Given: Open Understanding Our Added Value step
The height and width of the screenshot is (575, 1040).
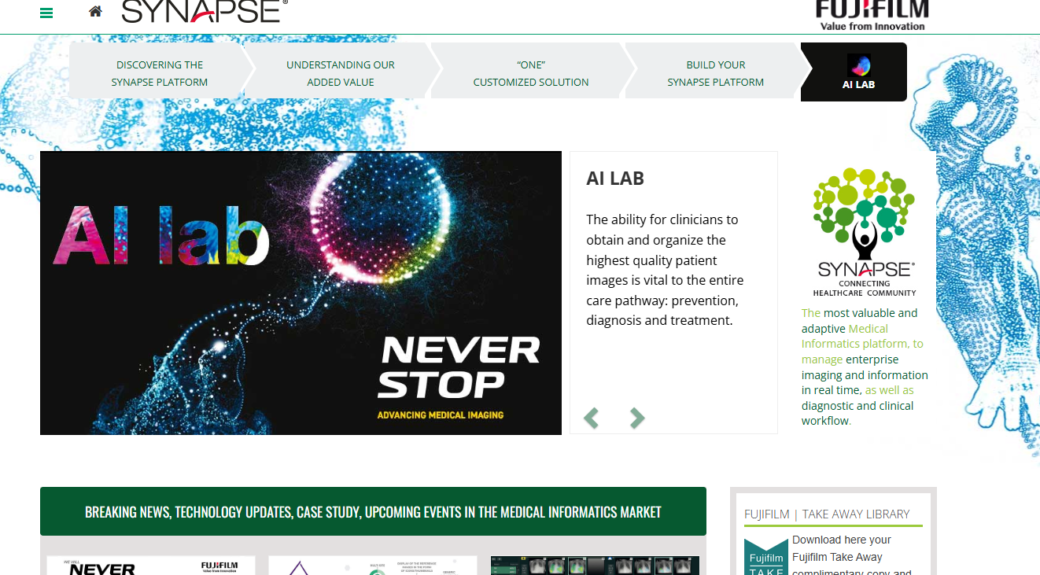Looking at the screenshot, I should 341,73.
